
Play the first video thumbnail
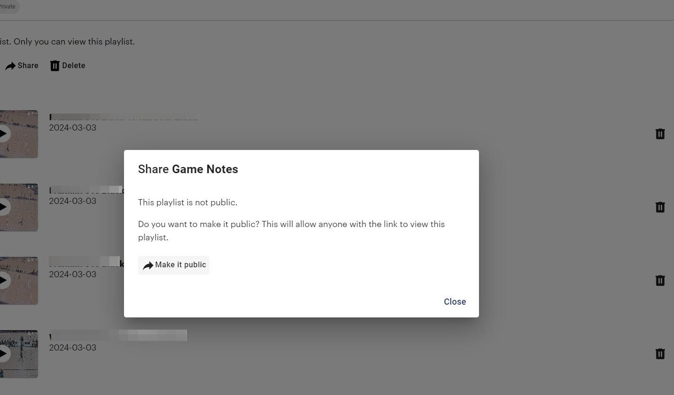(4, 134)
